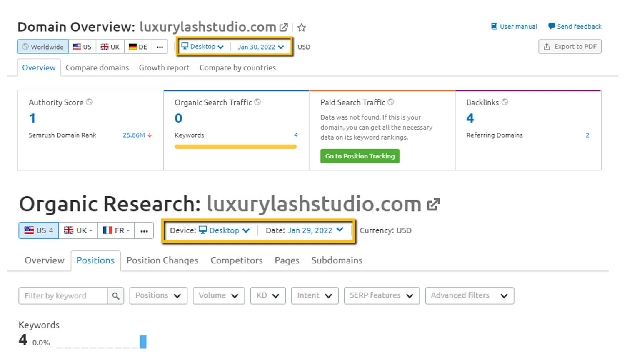This screenshot has width=625, height=360.
Task: Click the favorite star icon beside domain
Action: pos(302,27)
